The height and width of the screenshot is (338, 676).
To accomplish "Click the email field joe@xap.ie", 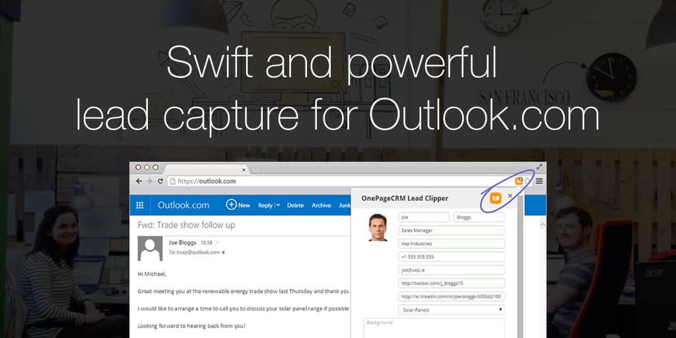I will 452,270.
